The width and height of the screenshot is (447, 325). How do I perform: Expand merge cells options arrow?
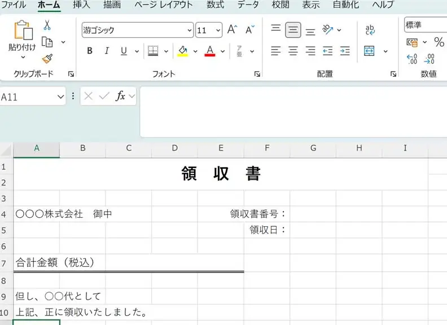coord(385,51)
